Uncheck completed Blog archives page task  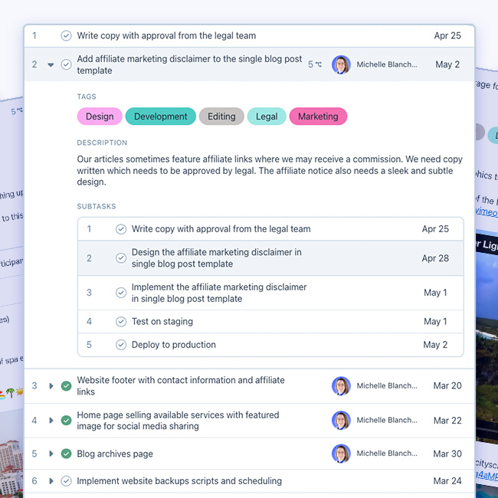(66, 454)
